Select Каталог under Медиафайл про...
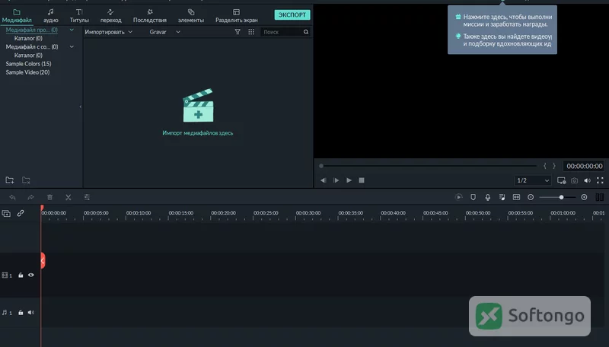Image resolution: width=609 pixels, height=347 pixels. (x=28, y=38)
